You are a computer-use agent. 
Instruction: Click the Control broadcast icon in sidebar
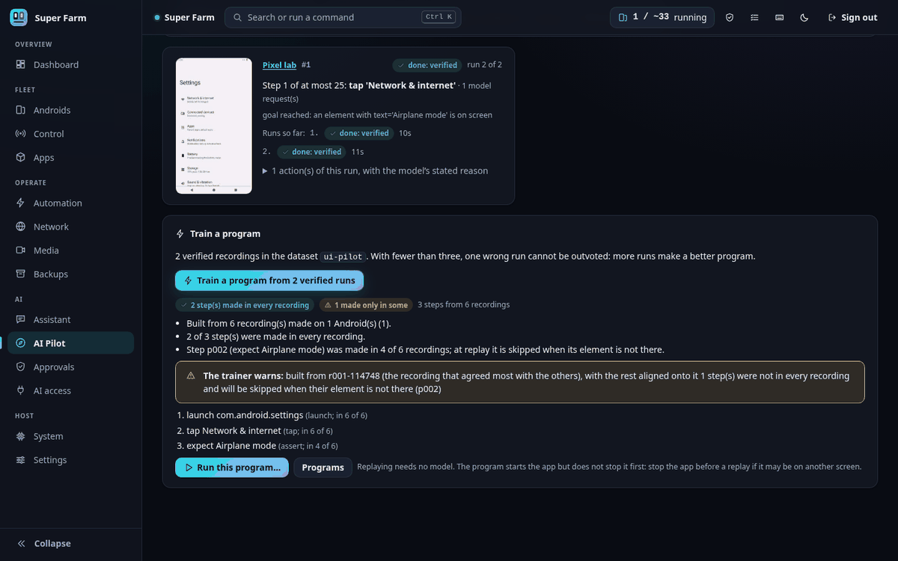20,134
